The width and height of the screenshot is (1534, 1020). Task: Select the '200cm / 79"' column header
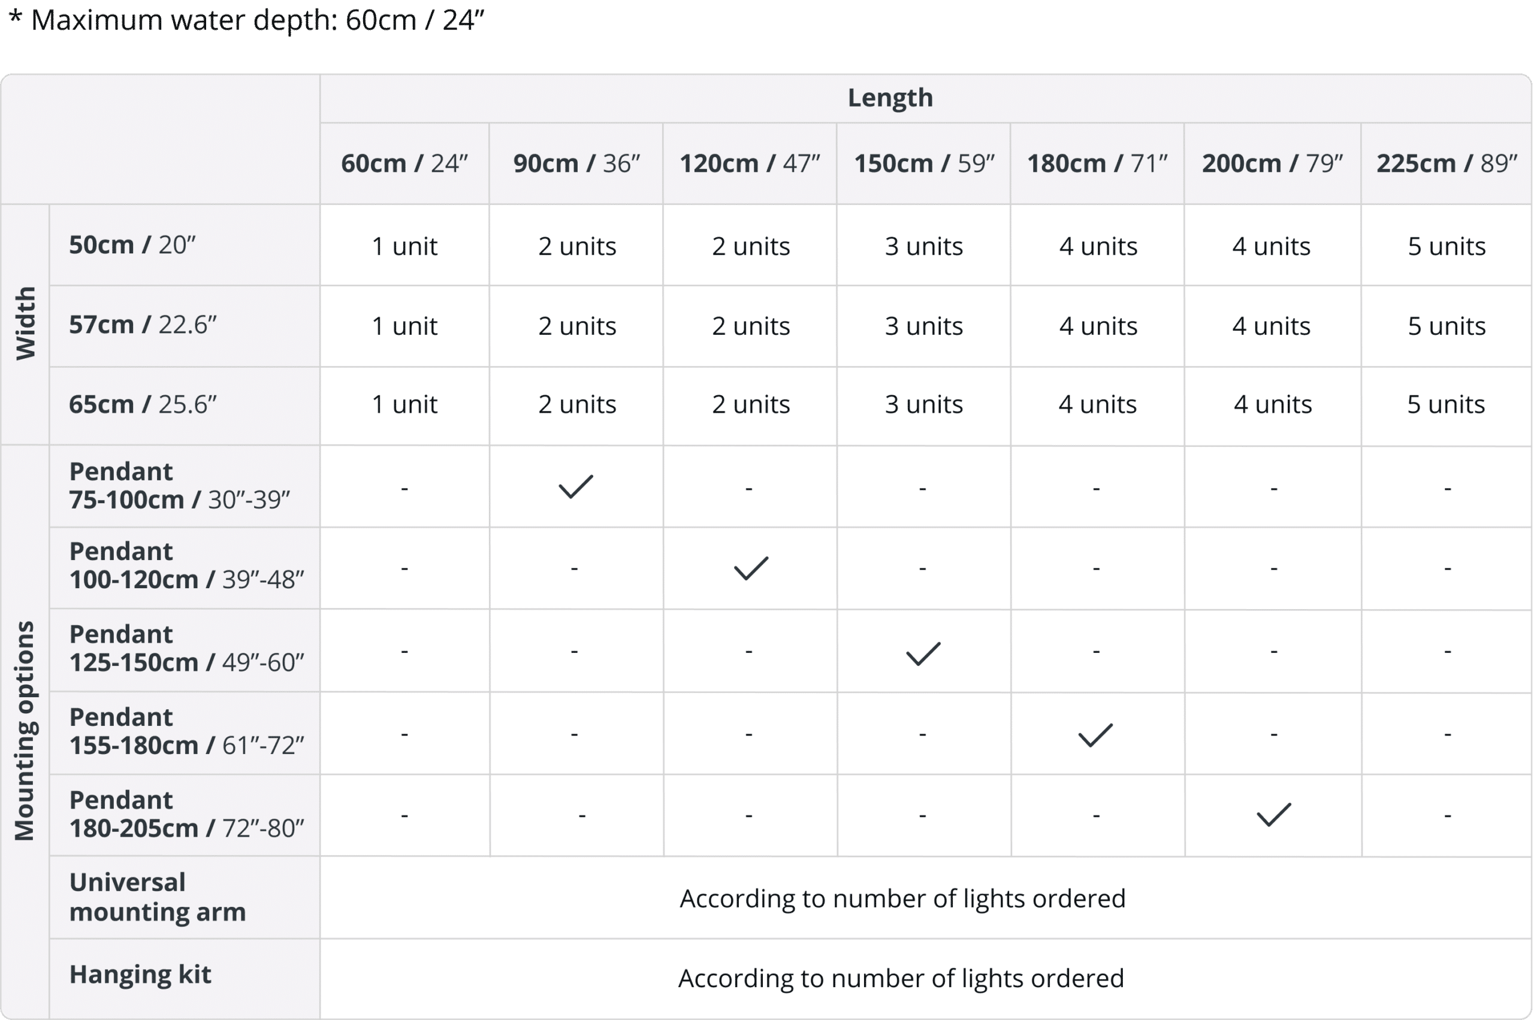pyautogui.click(x=1272, y=164)
